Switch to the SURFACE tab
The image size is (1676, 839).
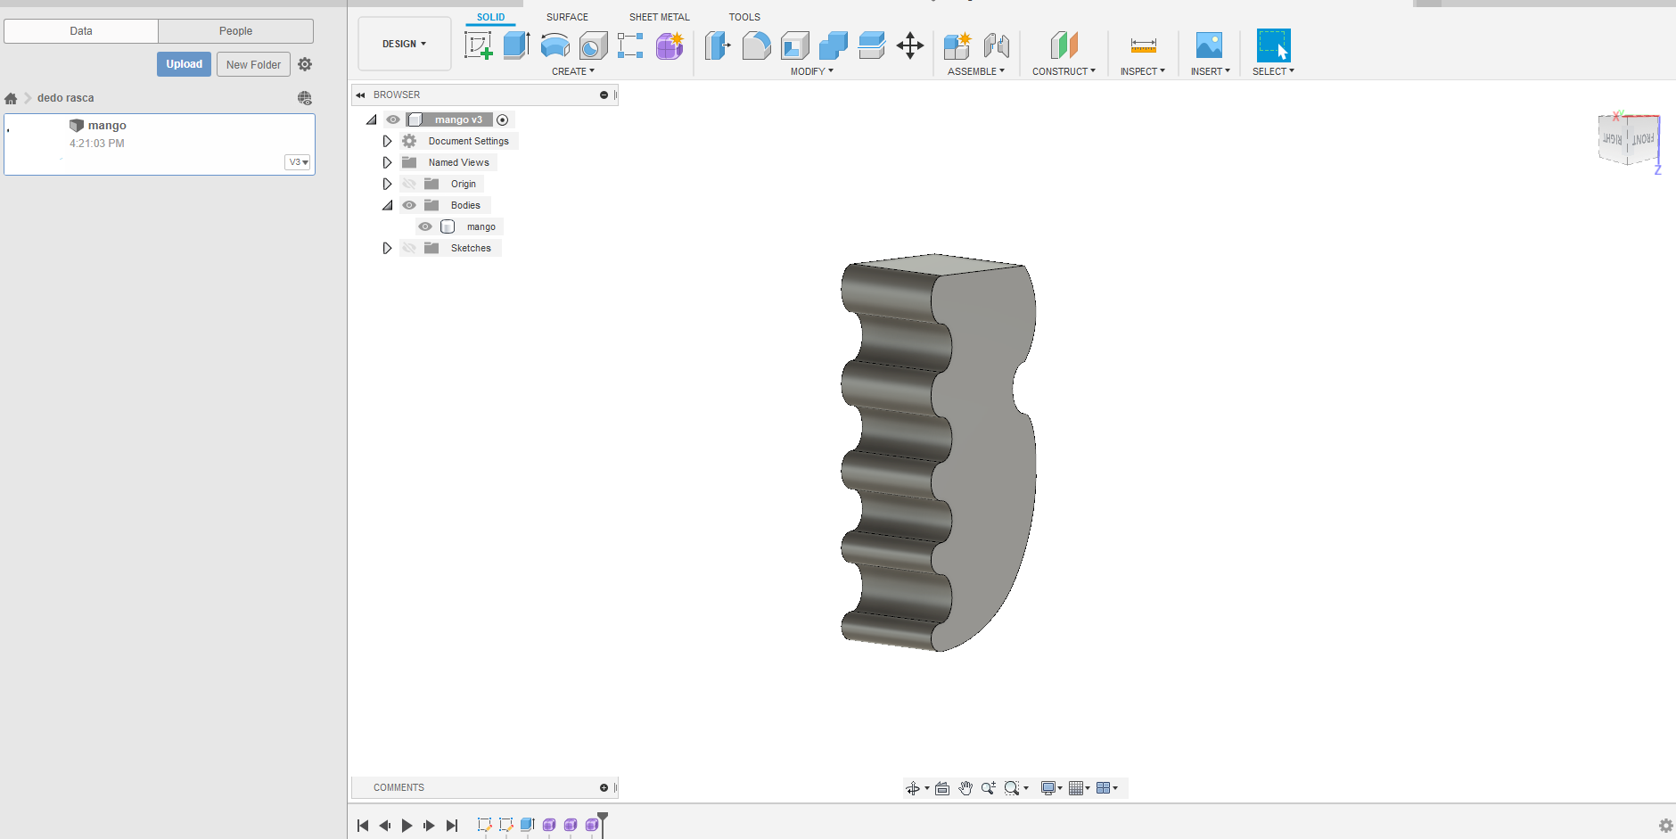tap(567, 17)
